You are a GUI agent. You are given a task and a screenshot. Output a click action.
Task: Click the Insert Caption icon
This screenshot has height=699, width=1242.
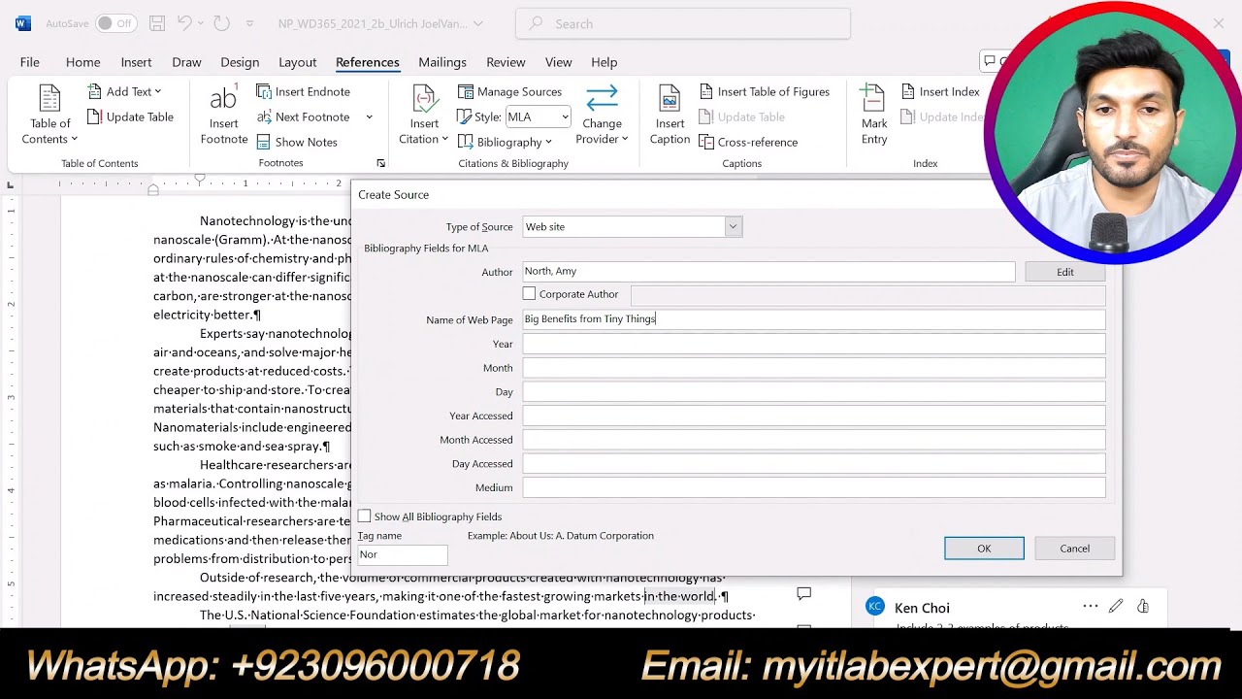(x=670, y=99)
